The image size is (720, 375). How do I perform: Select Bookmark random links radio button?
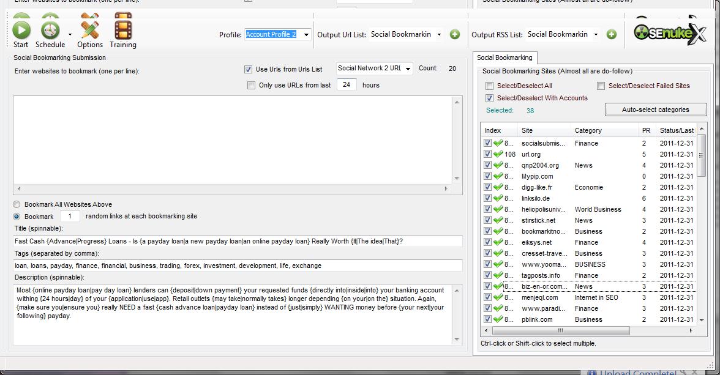click(17, 217)
